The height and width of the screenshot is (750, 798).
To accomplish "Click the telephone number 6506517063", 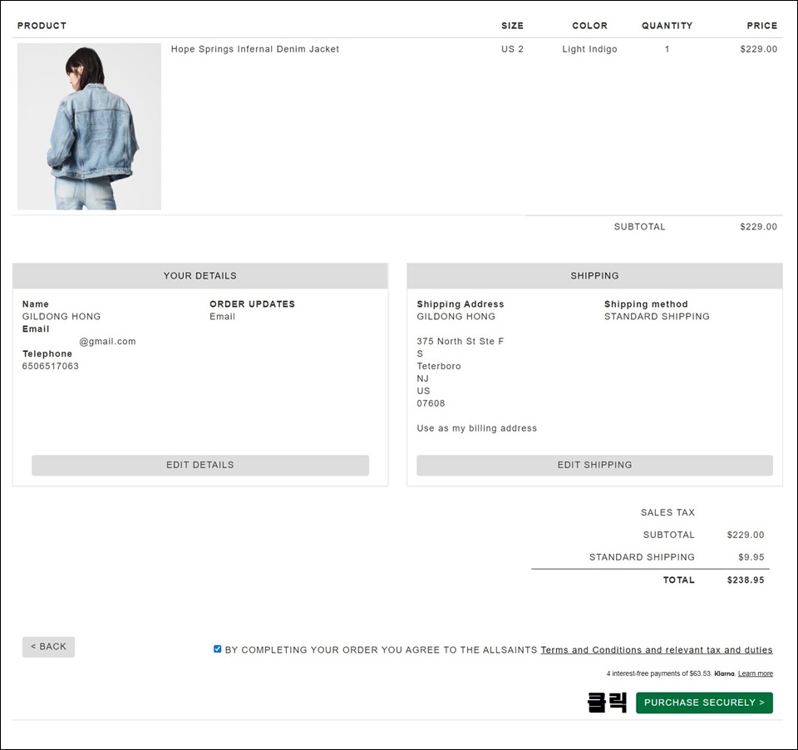I will [51, 366].
